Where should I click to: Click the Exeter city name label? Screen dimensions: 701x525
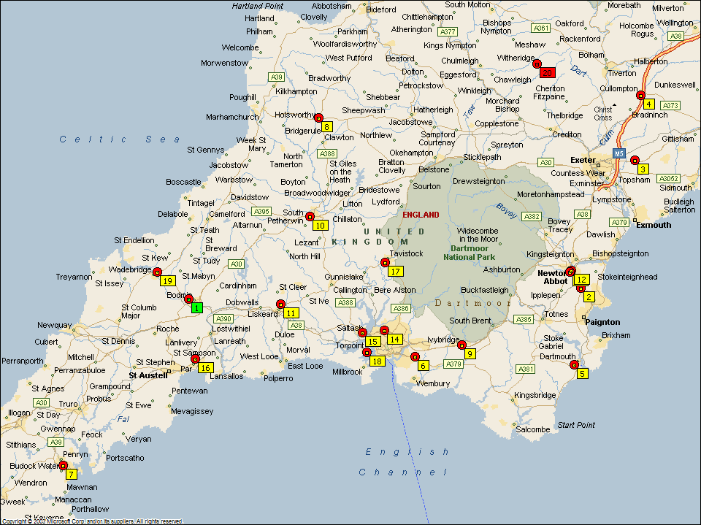pyautogui.click(x=583, y=160)
